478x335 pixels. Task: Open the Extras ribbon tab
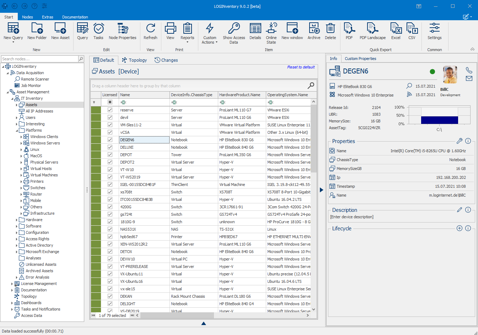[48, 17]
